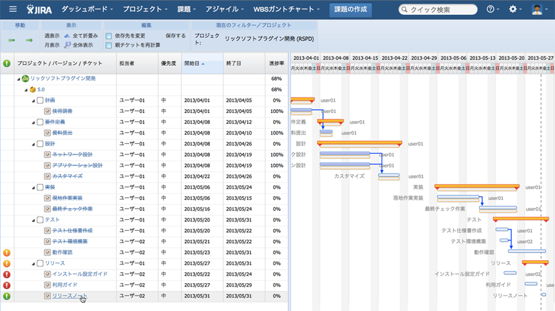Open the プロジェクト menu
This screenshot has width=555, height=311.
145,9
